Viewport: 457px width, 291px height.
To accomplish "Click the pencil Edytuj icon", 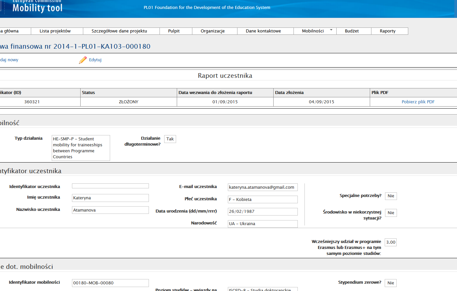I will (83, 60).
